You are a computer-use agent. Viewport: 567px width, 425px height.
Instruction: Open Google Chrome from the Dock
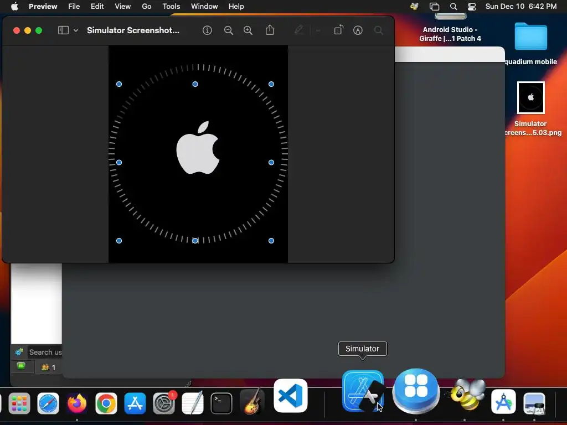tap(106, 403)
